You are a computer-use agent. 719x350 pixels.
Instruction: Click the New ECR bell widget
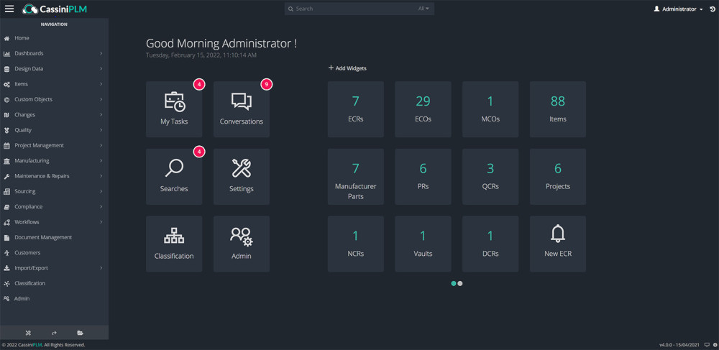click(557, 244)
